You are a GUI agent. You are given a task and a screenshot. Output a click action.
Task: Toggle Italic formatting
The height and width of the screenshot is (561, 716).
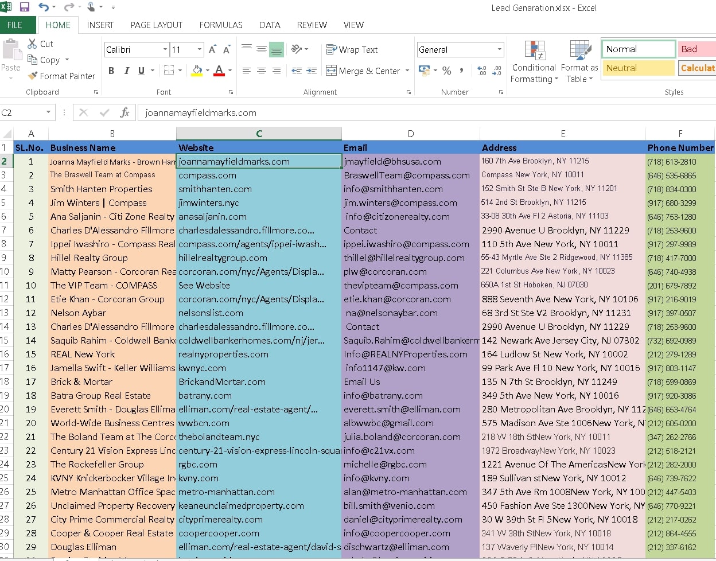[126, 71]
